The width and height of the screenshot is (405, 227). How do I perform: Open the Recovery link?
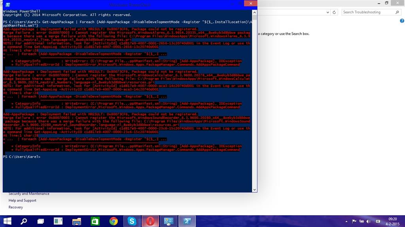point(16,207)
